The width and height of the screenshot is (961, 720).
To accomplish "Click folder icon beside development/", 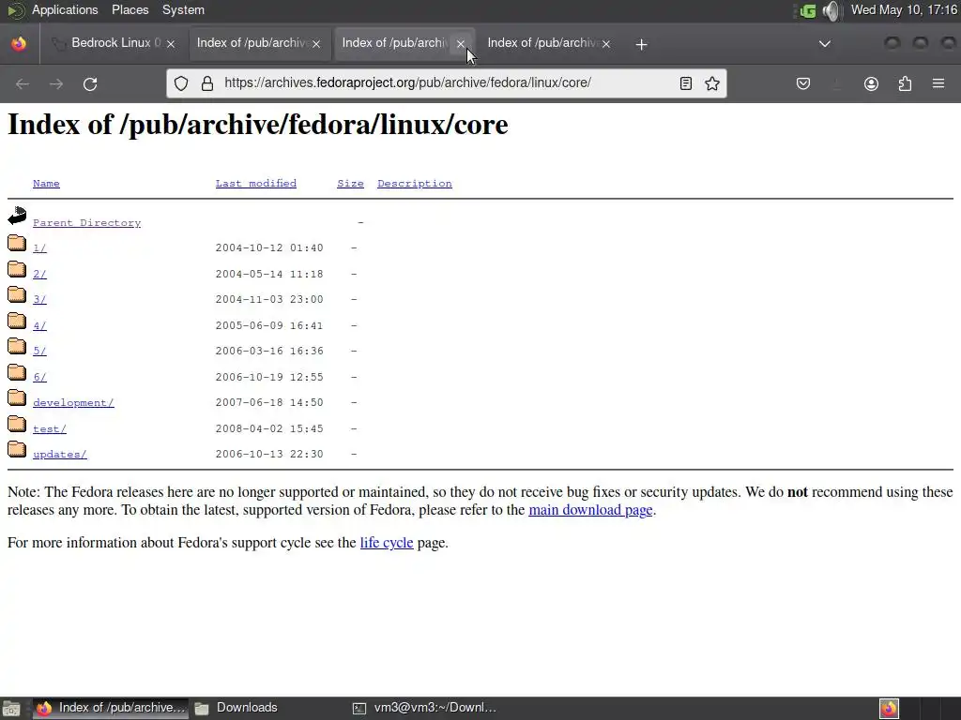I will click(17, 397).
